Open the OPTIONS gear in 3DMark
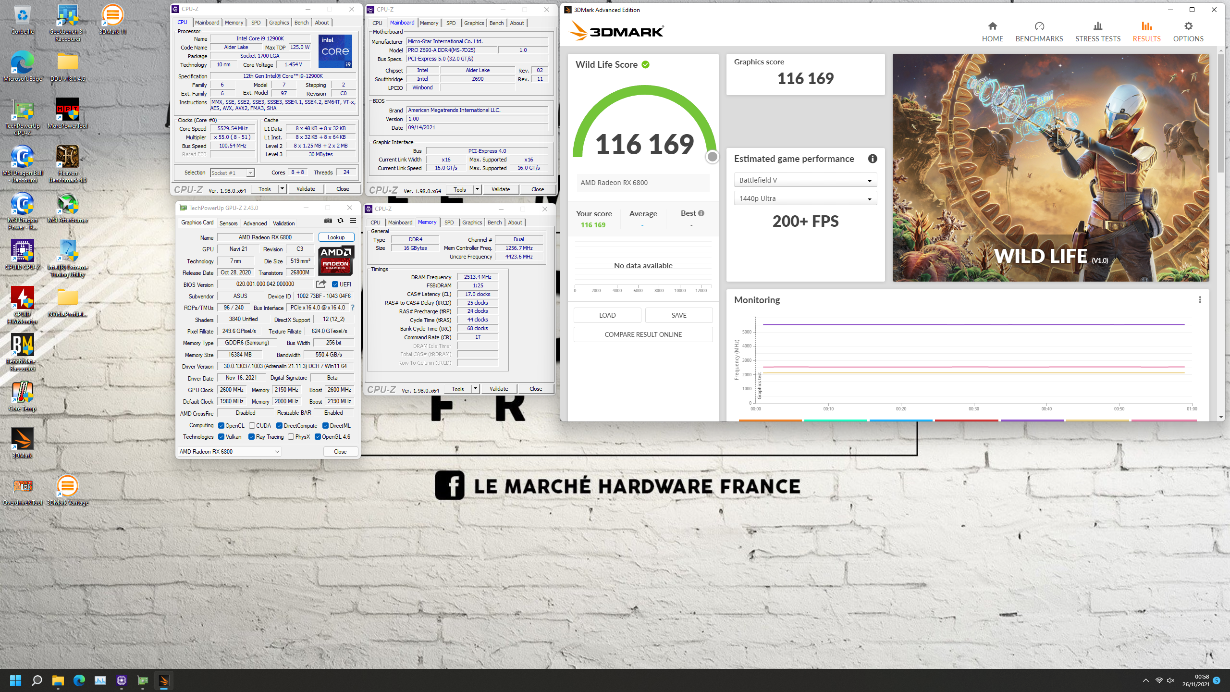 point(1188,32)
